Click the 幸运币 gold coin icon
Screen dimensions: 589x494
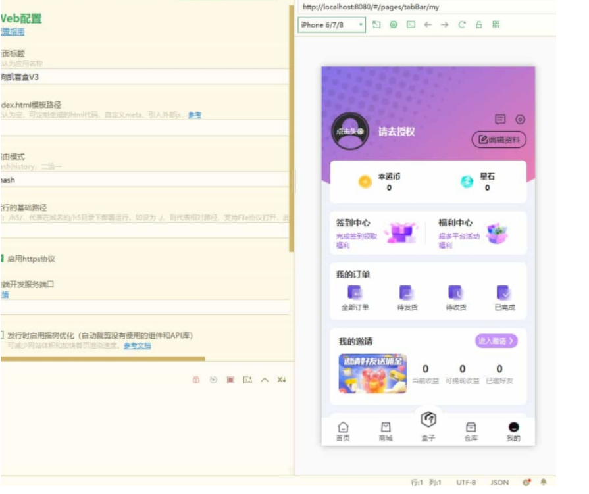click(x=365, y=182)
